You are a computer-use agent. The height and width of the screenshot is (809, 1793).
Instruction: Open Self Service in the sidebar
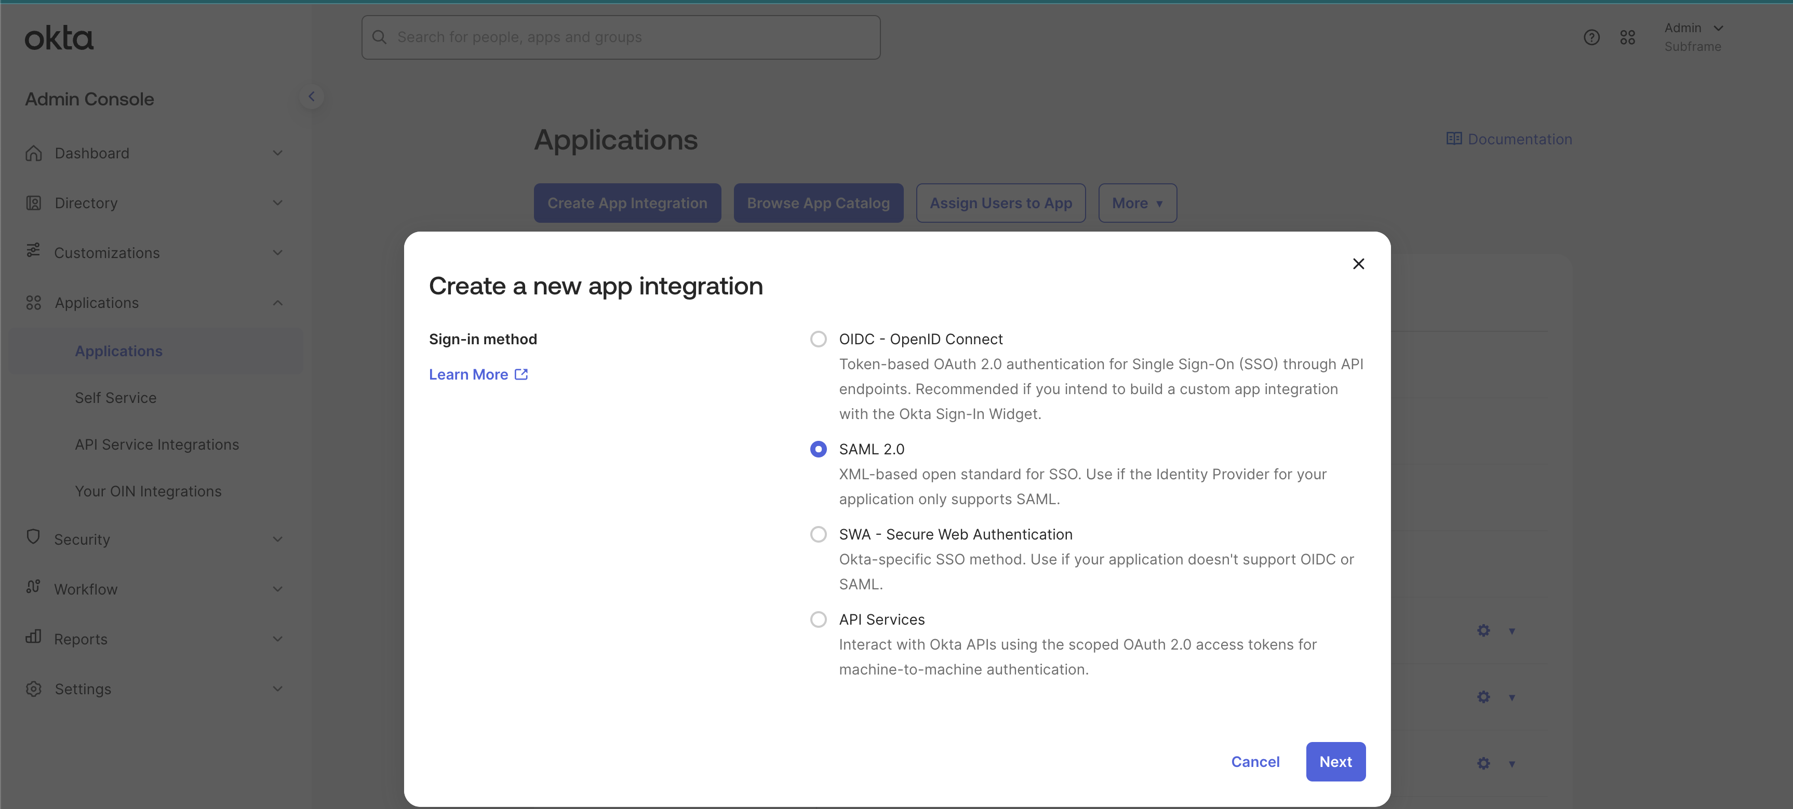tap(115, 398)
